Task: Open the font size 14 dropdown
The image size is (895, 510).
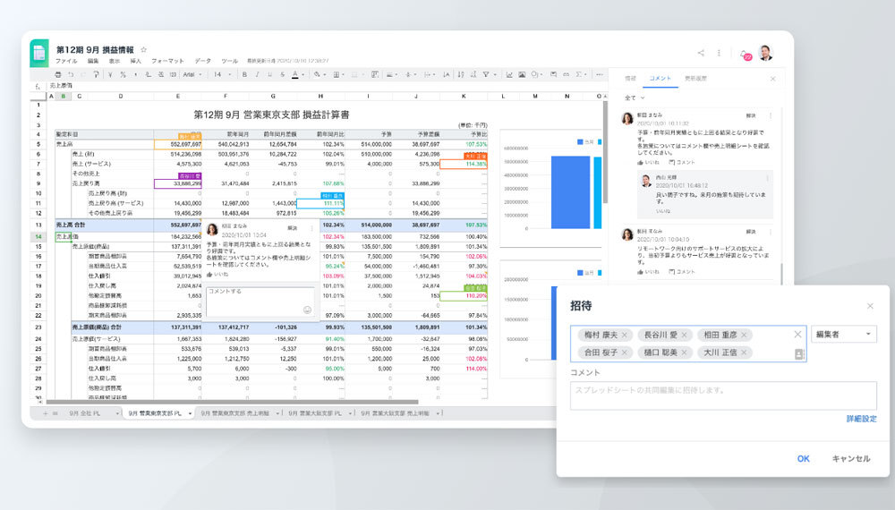Action: click(222, 75)
